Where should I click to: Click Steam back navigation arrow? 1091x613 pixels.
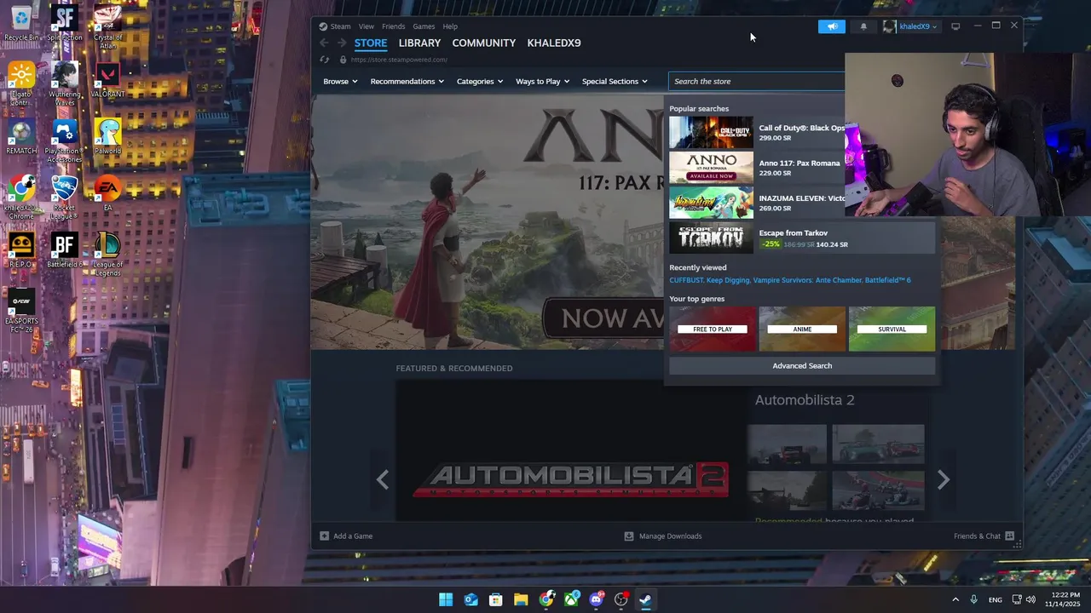[324, 43]
